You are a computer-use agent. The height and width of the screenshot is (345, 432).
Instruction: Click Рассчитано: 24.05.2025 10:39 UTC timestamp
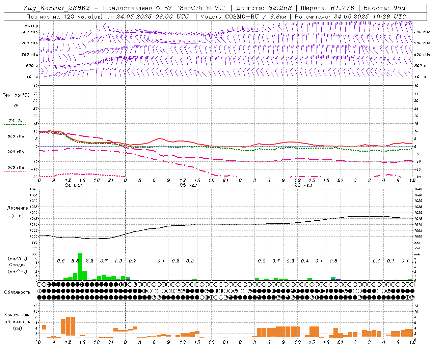pyautogui.click(x=350, y=17)
